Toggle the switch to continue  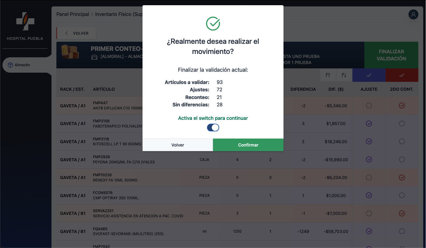tap(213, 128)
